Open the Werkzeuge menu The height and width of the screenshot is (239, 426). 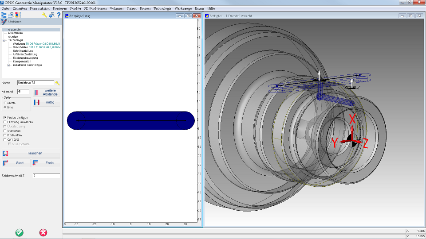(183, 8)
